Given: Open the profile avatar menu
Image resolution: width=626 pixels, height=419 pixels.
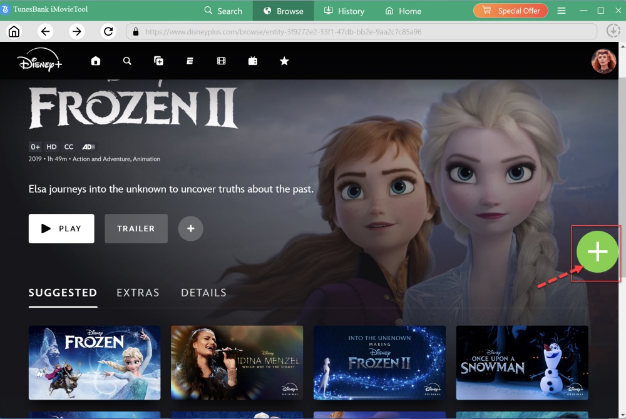Looking at the screenshot, I should pos(603,61).
